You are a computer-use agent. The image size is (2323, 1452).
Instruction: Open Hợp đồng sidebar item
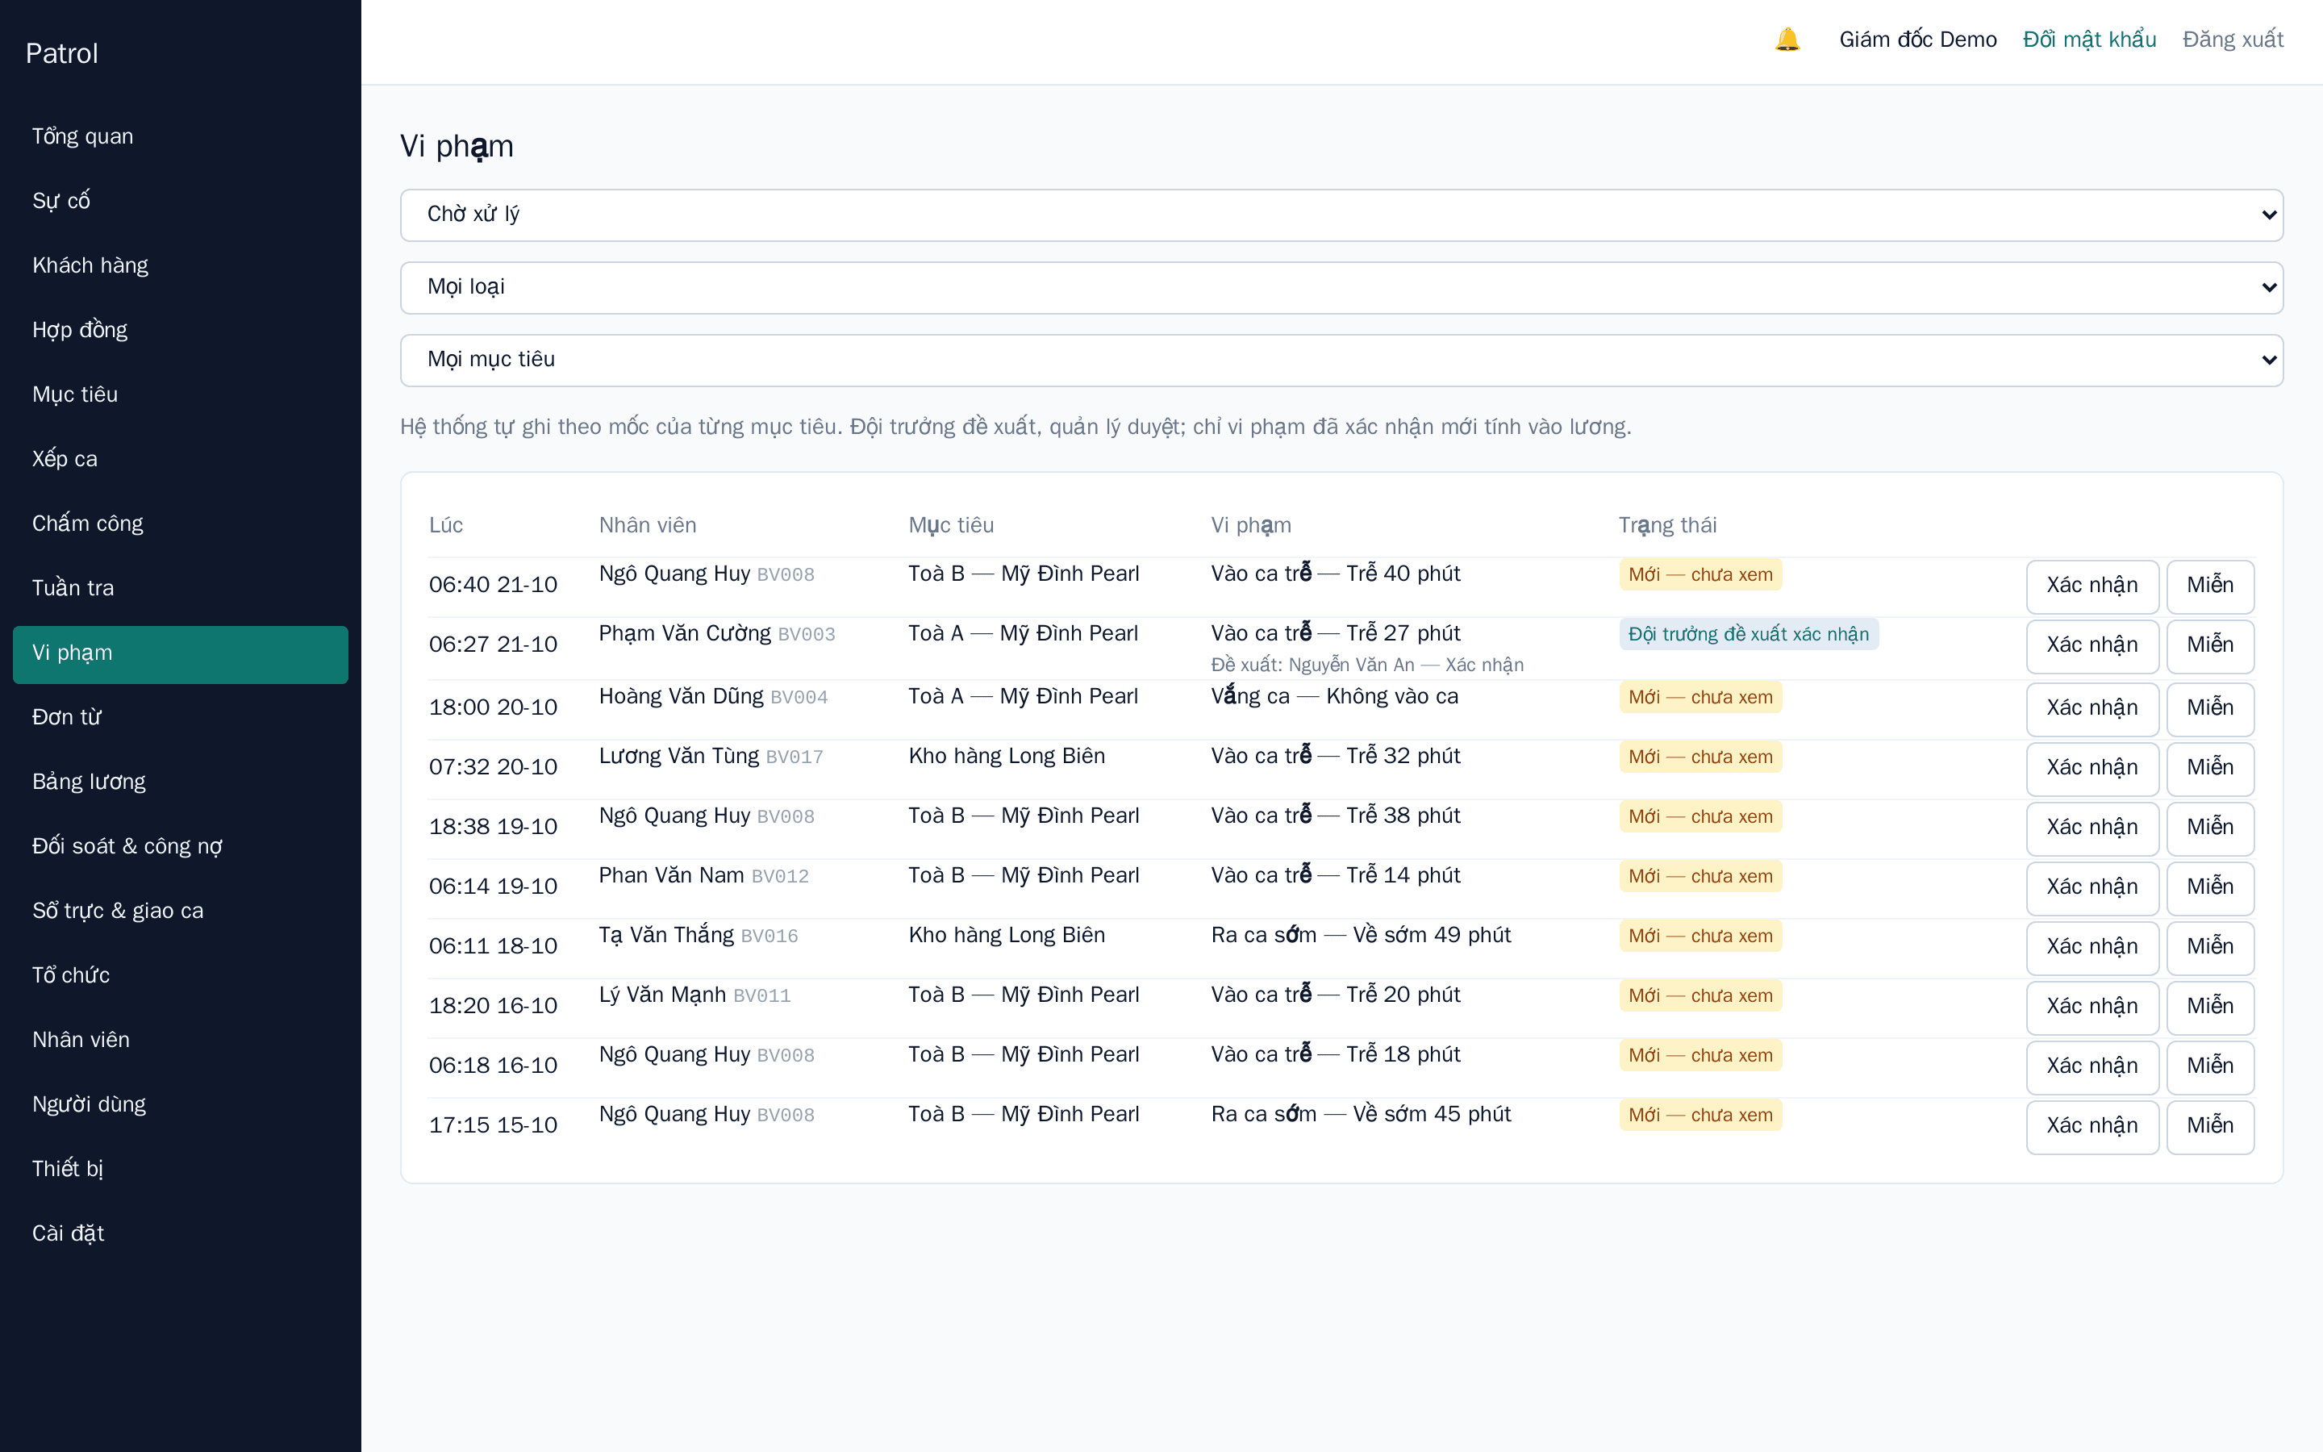tap(181, 329)
